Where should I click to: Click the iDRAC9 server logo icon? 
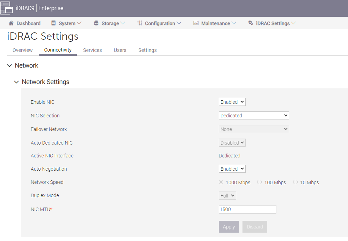(6, 8)
